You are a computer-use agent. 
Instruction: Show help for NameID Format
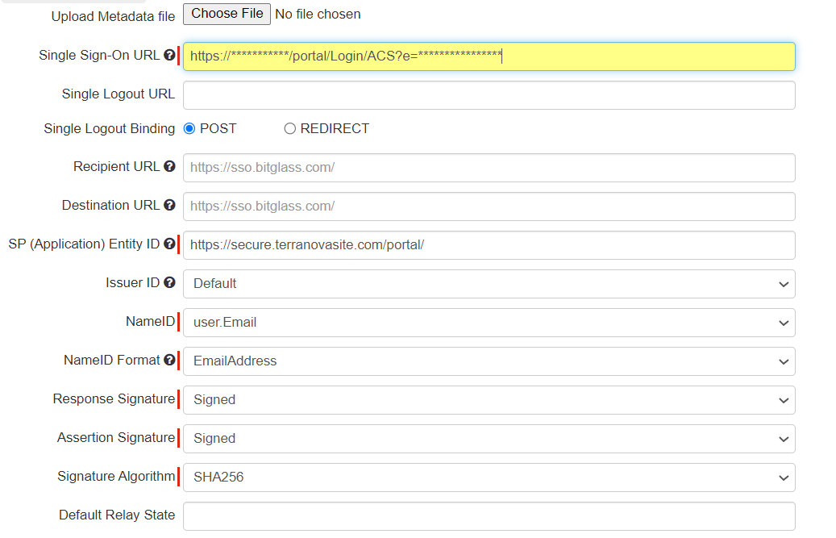tap(168, 360)
